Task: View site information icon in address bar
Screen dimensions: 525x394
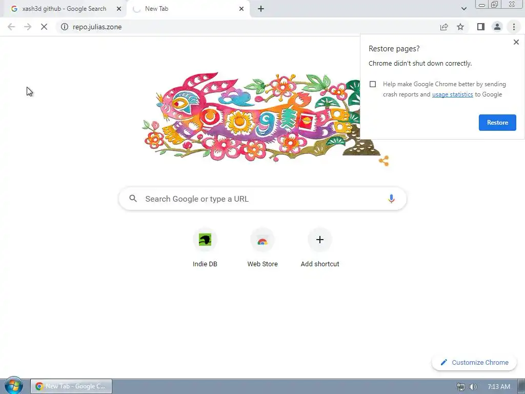Action: 65,27
